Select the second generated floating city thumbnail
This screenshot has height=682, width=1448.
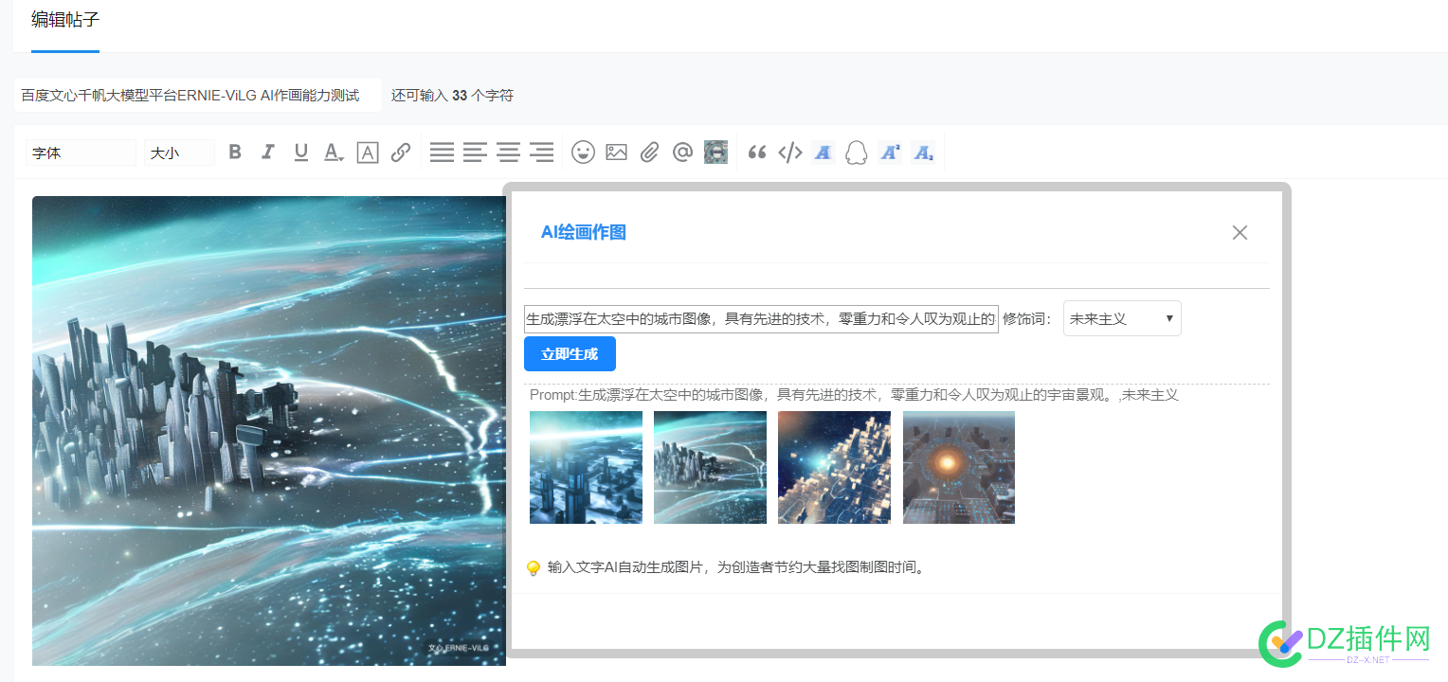tap(710, 467)
